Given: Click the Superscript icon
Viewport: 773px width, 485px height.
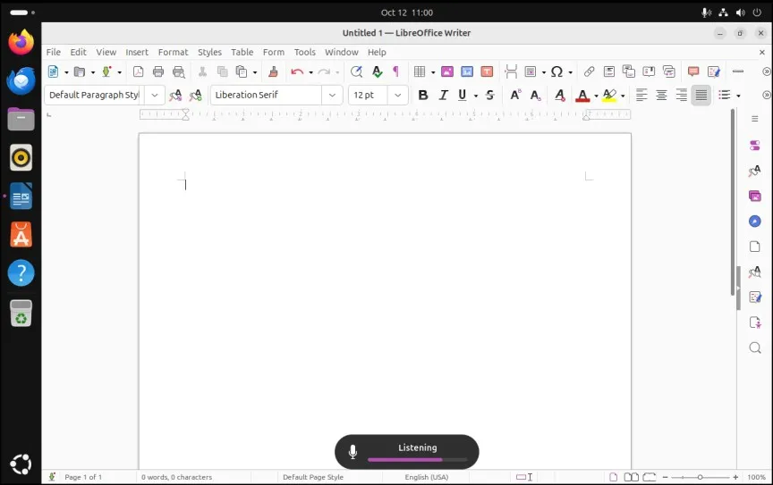Looking at the screenshot, I should coord(515,95).
